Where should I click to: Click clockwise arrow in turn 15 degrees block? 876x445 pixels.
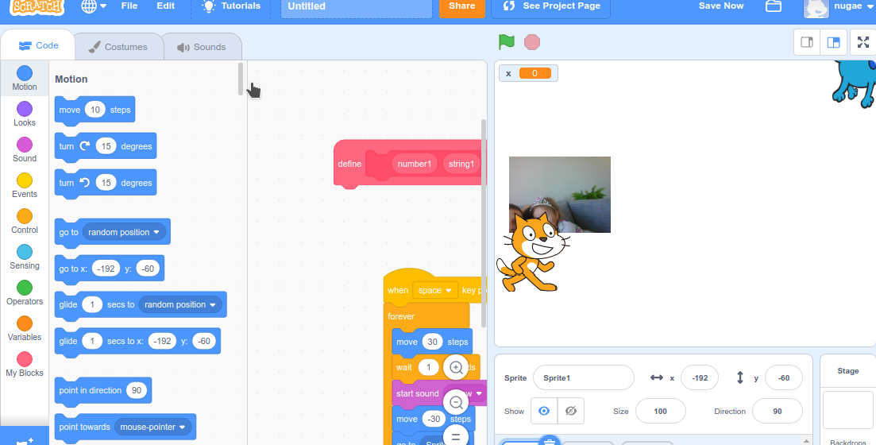[84, 146]
